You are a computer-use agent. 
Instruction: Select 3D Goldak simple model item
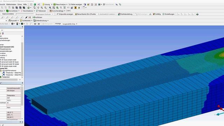pos(8,66)
